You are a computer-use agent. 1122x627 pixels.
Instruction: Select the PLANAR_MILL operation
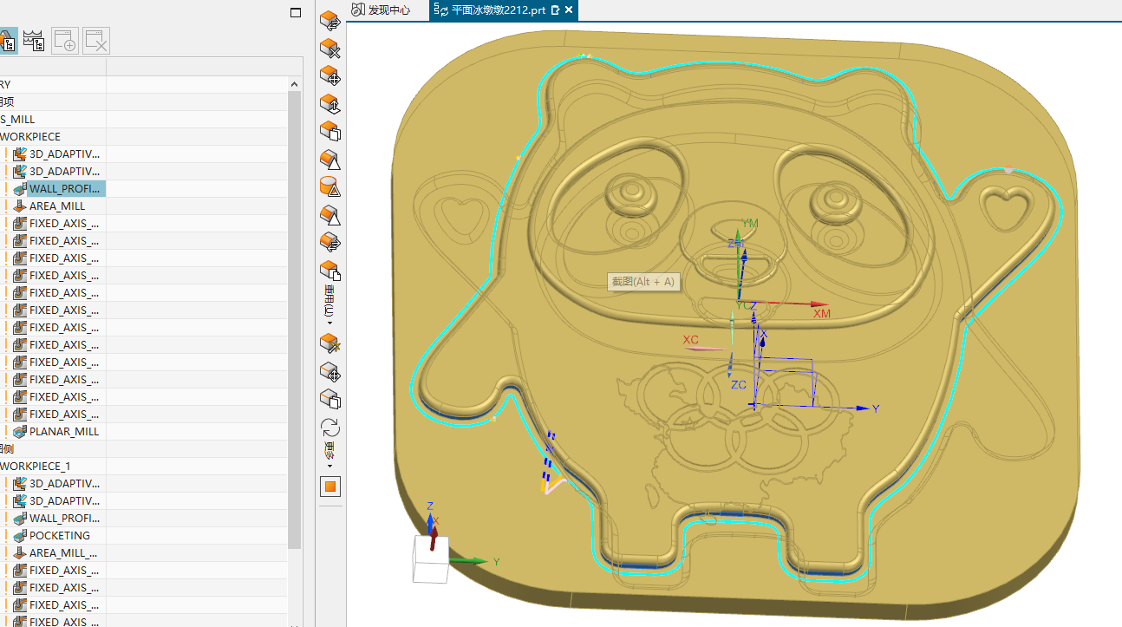point(64,431)
